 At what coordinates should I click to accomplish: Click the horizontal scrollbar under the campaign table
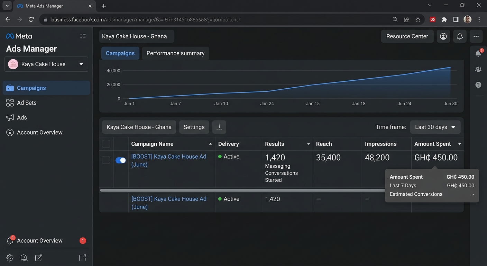pos(242,190)
